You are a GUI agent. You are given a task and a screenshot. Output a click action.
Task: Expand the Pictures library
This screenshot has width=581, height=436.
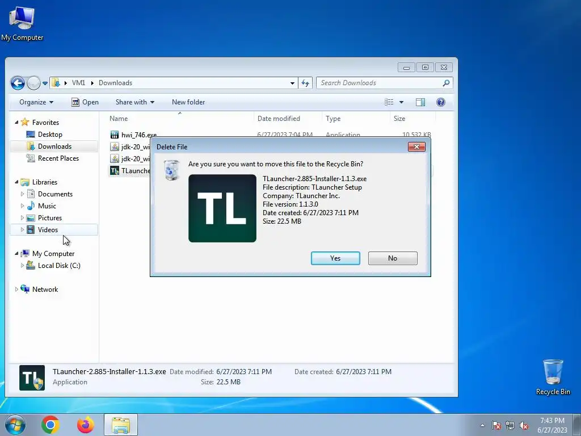click(22, 217)
